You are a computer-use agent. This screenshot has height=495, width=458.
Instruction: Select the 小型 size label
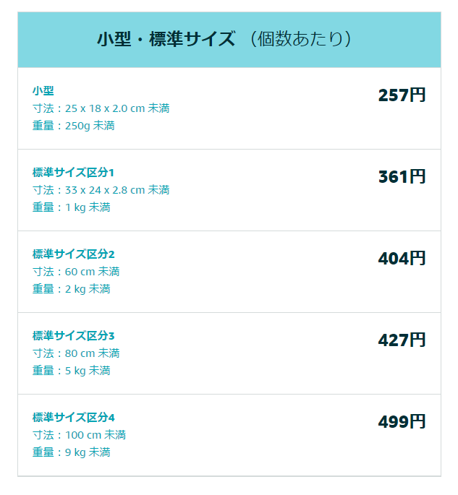click(43, 91)
